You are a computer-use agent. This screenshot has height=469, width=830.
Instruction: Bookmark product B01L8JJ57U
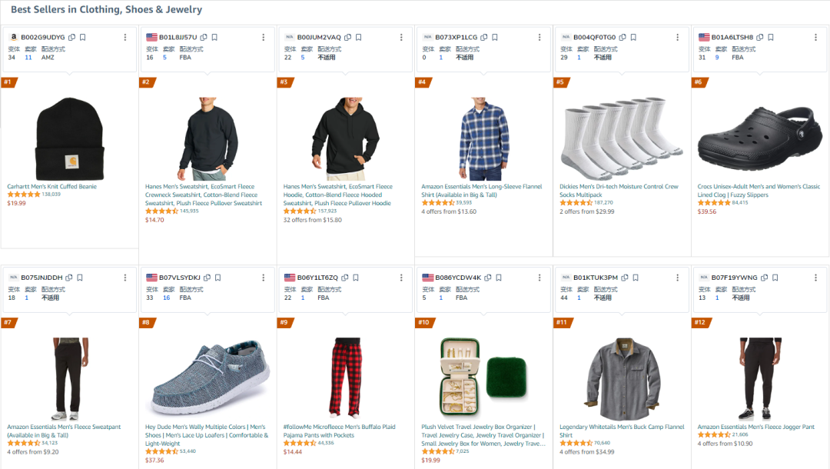(x=214, y=37)
